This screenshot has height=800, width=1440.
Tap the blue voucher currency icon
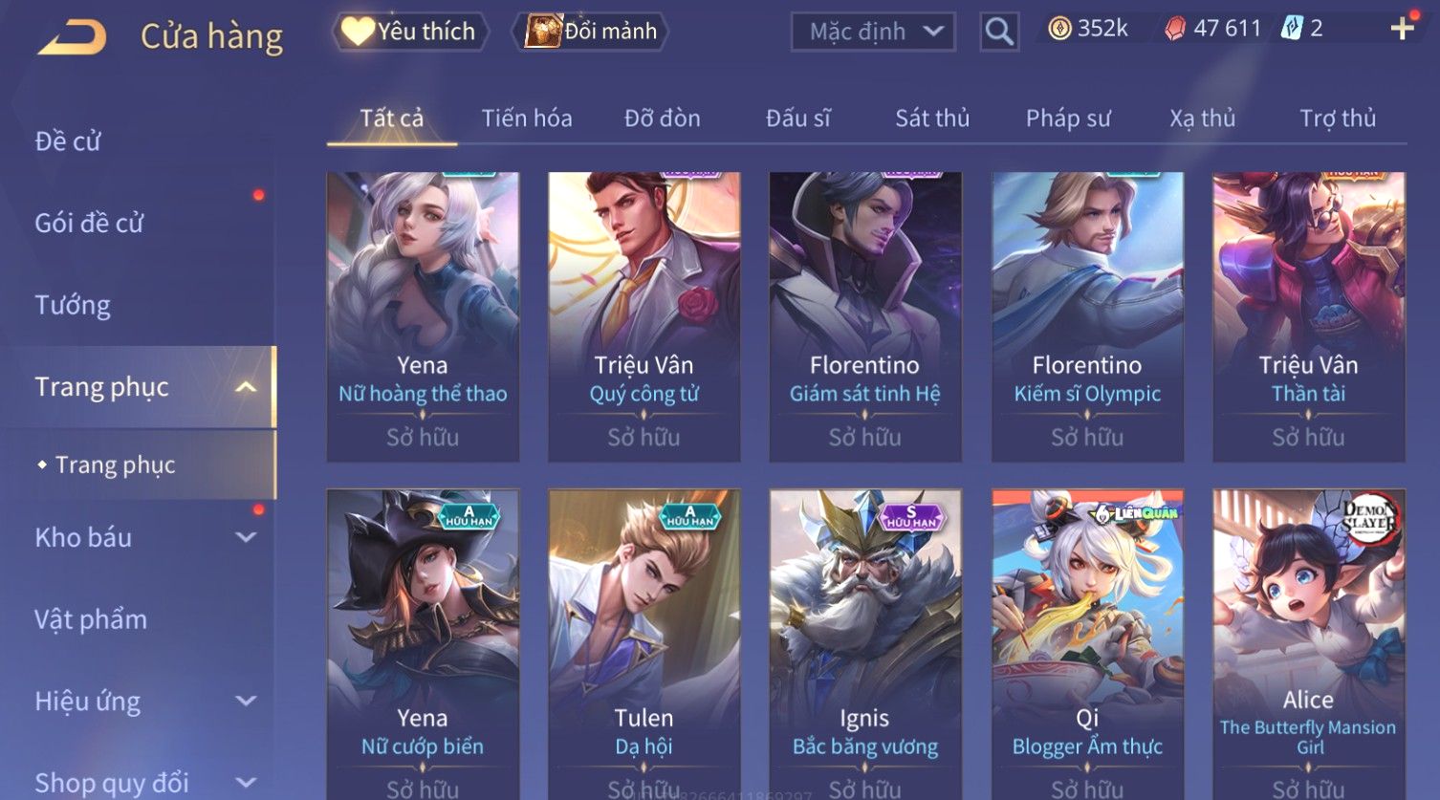click(x=1292, y=29)
